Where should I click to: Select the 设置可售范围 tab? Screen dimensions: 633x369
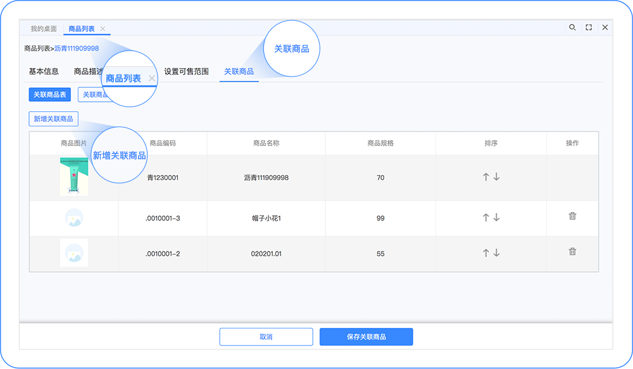(186, 71)
